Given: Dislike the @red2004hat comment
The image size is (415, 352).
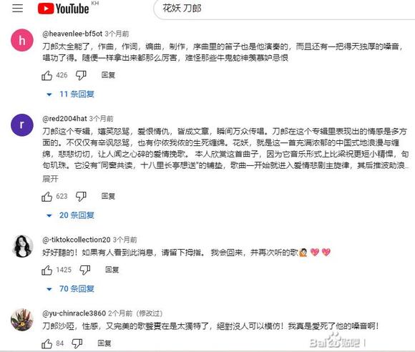Looking at the screenshot, I should point(81,196).
